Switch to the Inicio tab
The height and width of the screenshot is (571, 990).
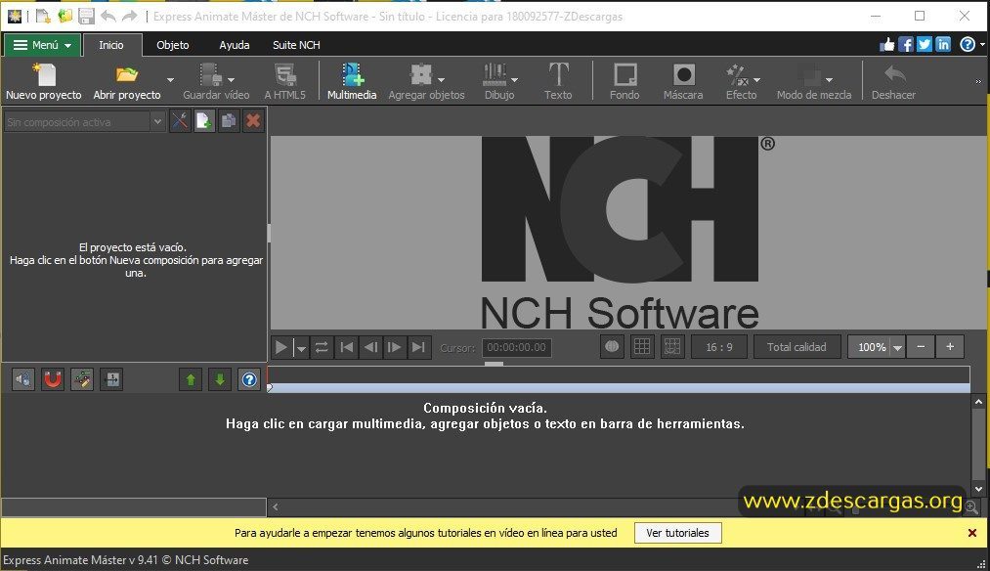(x=111, y=45)
